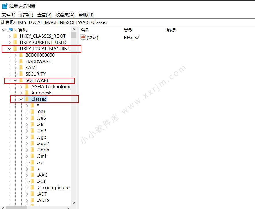Open the 查看(V) menu

44,15
